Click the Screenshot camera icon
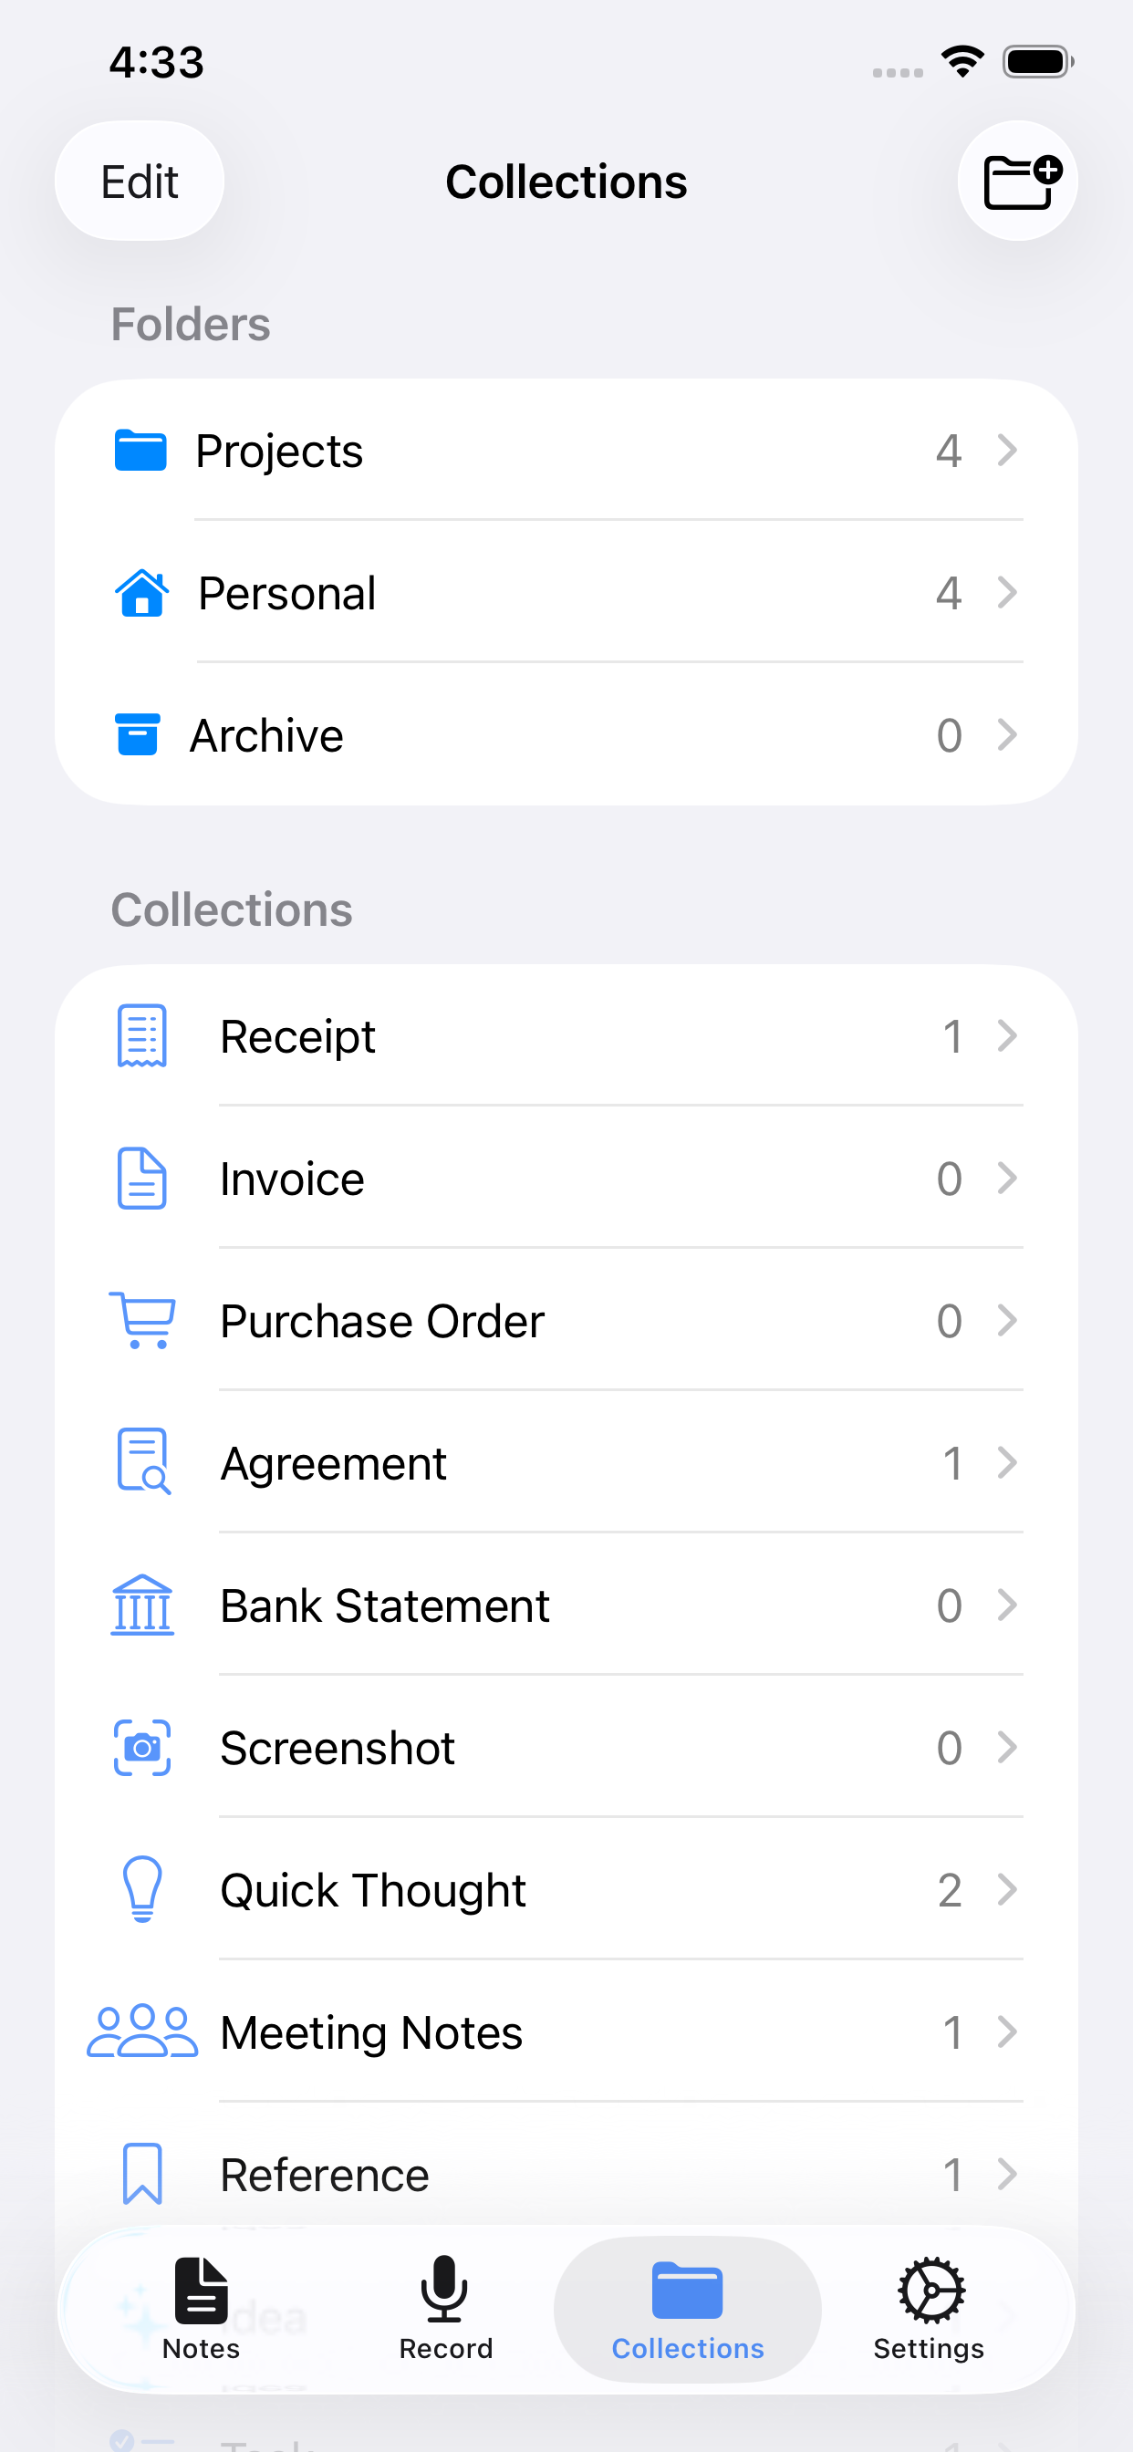This screenshot has height=2452, width=1133. point(142,1748)
